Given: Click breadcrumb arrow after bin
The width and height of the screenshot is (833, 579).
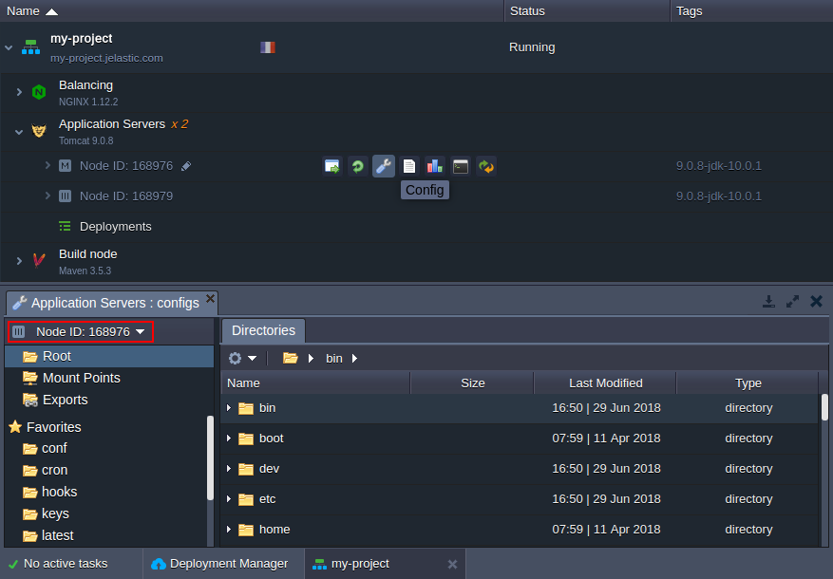Looking at the screenshot, I should coord(354,358).
